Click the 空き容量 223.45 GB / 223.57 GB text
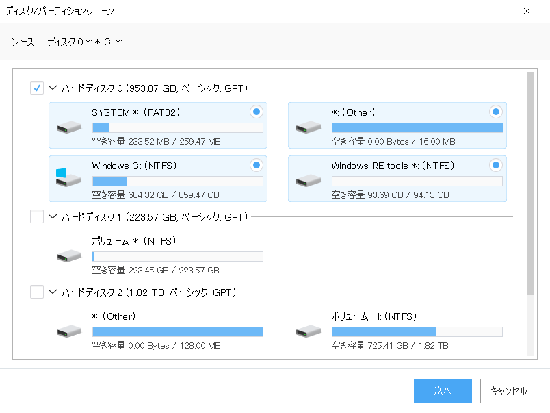Viewport: 550px width, 413px height. 155,270
